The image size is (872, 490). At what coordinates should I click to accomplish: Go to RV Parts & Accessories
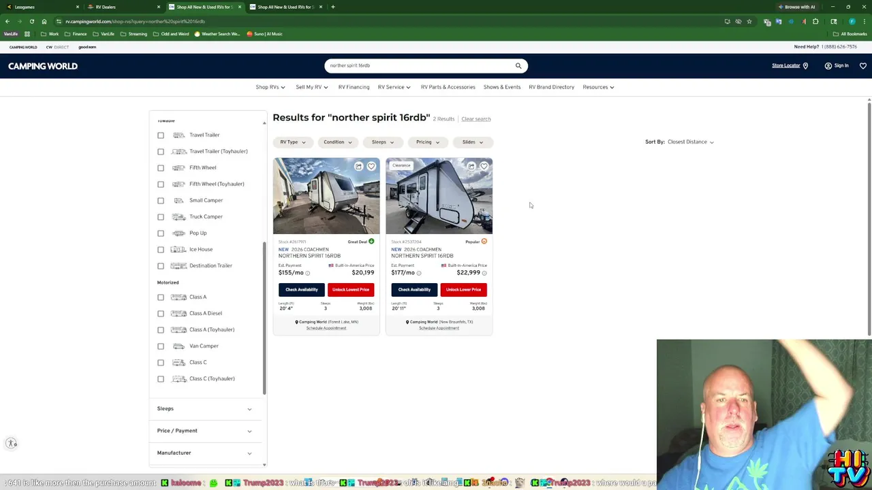tap(448, 87)
